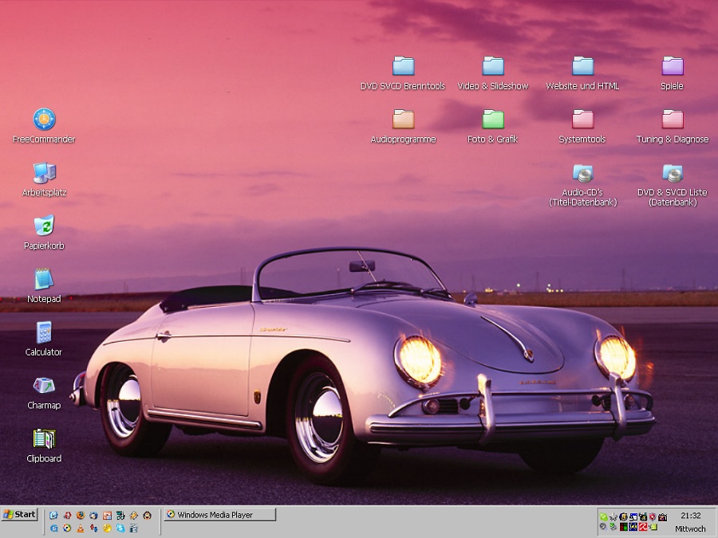
Task: Click the clock showing 21:32
Action: click(x=691, y=516)
